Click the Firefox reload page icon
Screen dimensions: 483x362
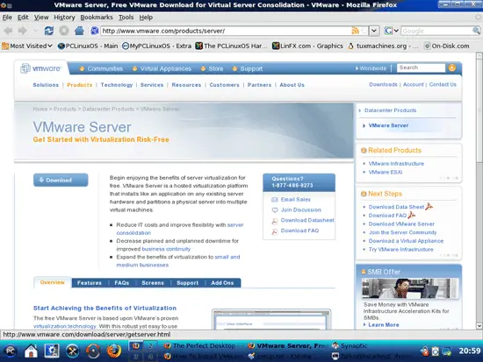coord(48,31)
